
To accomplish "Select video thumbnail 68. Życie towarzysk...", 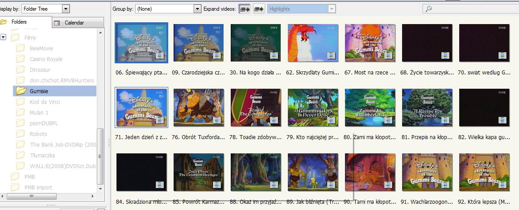I will pyautogui.click(x=427, y=43).
